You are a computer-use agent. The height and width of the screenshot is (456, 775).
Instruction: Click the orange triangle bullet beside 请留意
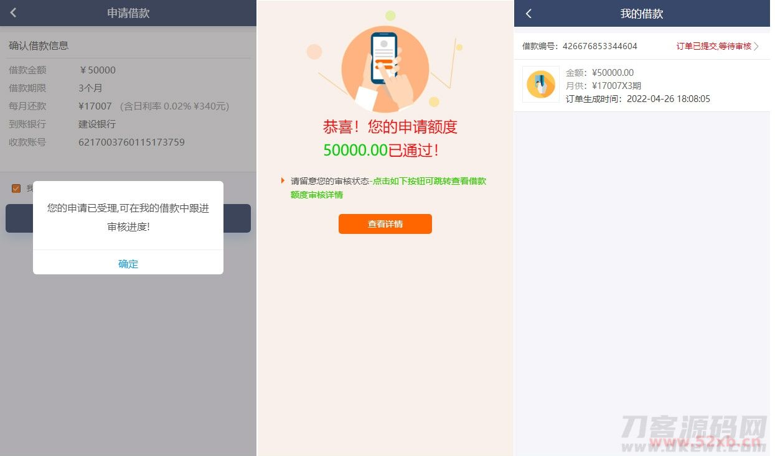[283, 181]
